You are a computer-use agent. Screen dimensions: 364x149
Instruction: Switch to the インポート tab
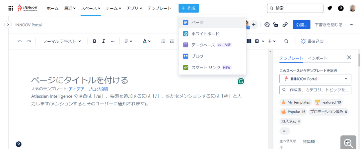tap(317, 58)
